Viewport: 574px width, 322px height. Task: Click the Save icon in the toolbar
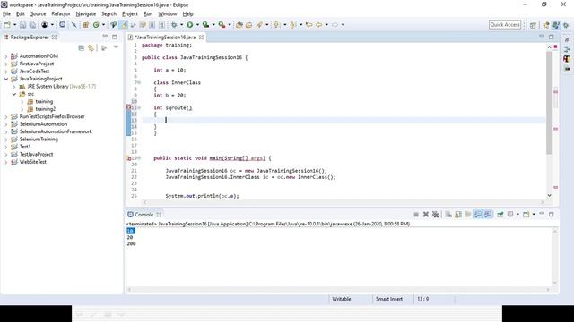tap(22, 25)
